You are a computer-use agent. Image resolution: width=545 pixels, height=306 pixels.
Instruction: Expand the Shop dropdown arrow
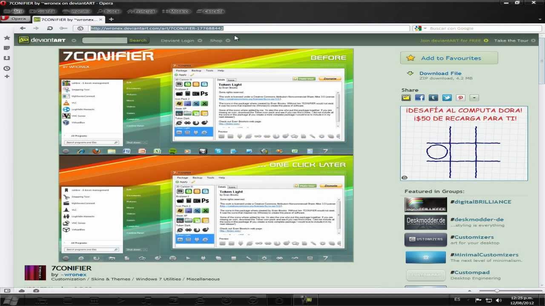228,40
